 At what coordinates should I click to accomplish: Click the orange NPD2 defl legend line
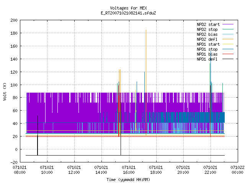[228, 39]
